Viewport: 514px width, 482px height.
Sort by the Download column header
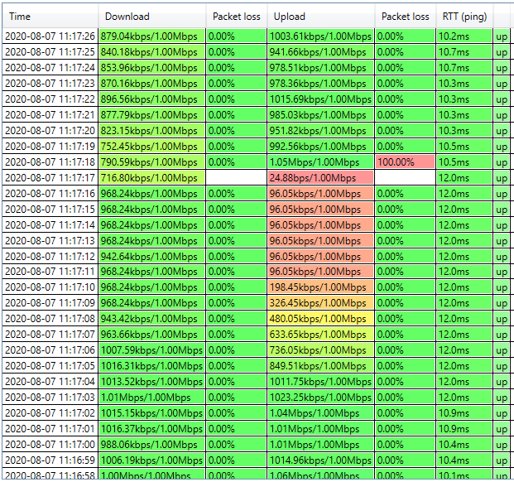151,17
